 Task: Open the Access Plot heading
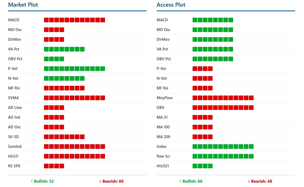click(171, 5)
